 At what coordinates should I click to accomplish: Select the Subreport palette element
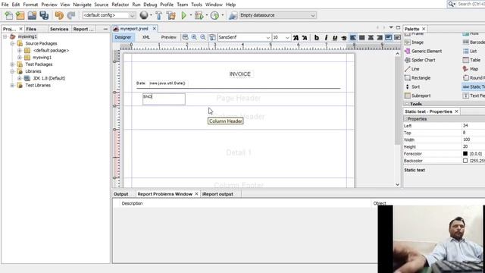(x=418, y=96)
